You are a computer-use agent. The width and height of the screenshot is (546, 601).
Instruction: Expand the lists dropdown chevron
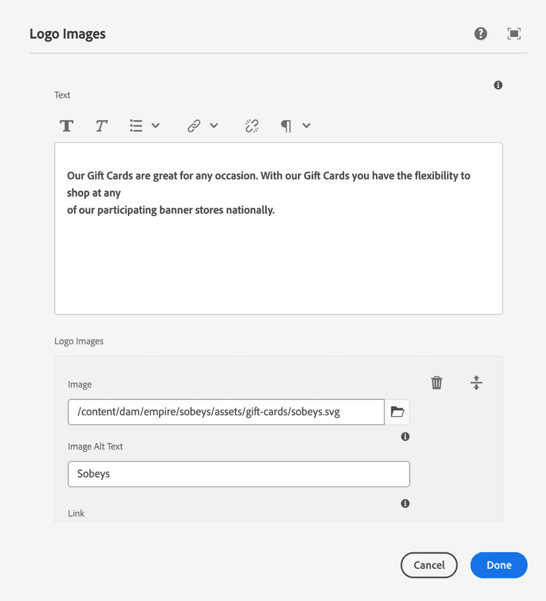coord(156,126)
